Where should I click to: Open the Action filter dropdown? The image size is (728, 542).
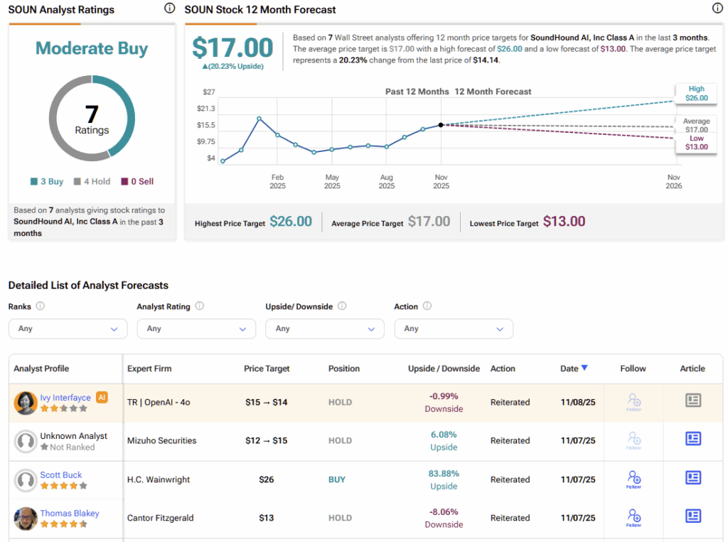point(453,329)
